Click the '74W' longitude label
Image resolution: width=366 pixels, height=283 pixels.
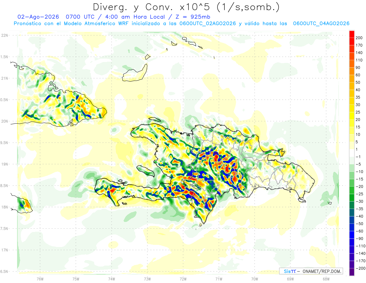pos(112,279)
